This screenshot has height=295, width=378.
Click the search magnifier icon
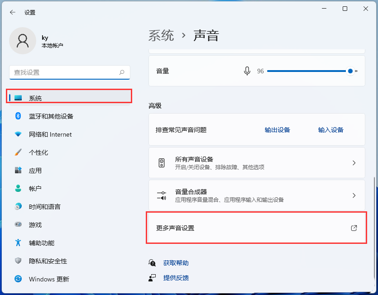[122, 72]
